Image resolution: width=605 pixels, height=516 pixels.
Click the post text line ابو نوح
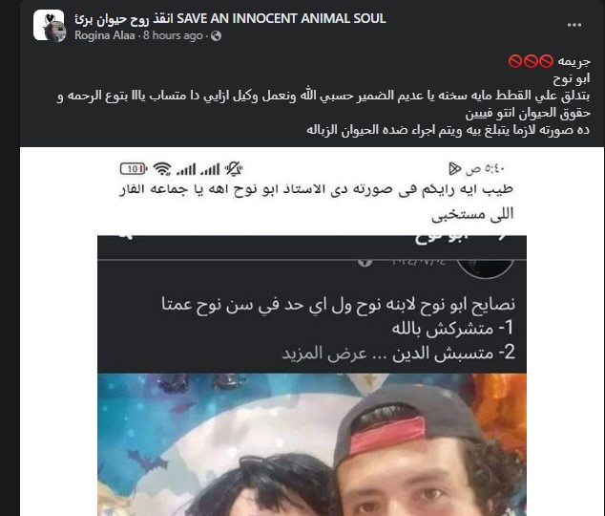click(x=572, y=78)
